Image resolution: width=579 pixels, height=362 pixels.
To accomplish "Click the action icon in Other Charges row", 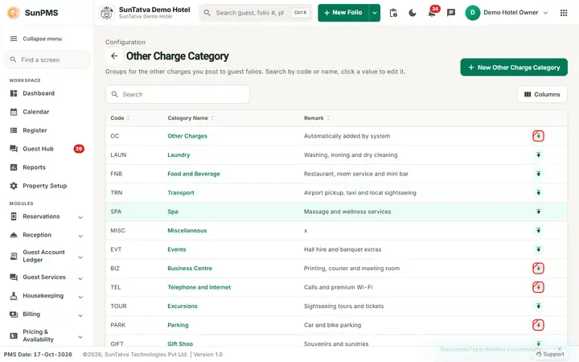I will click(538, 136).
